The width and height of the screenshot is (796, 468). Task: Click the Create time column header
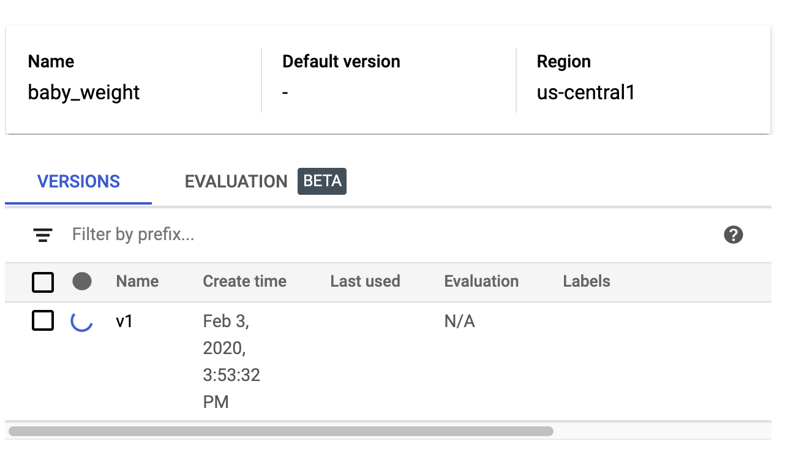(244, 281)
